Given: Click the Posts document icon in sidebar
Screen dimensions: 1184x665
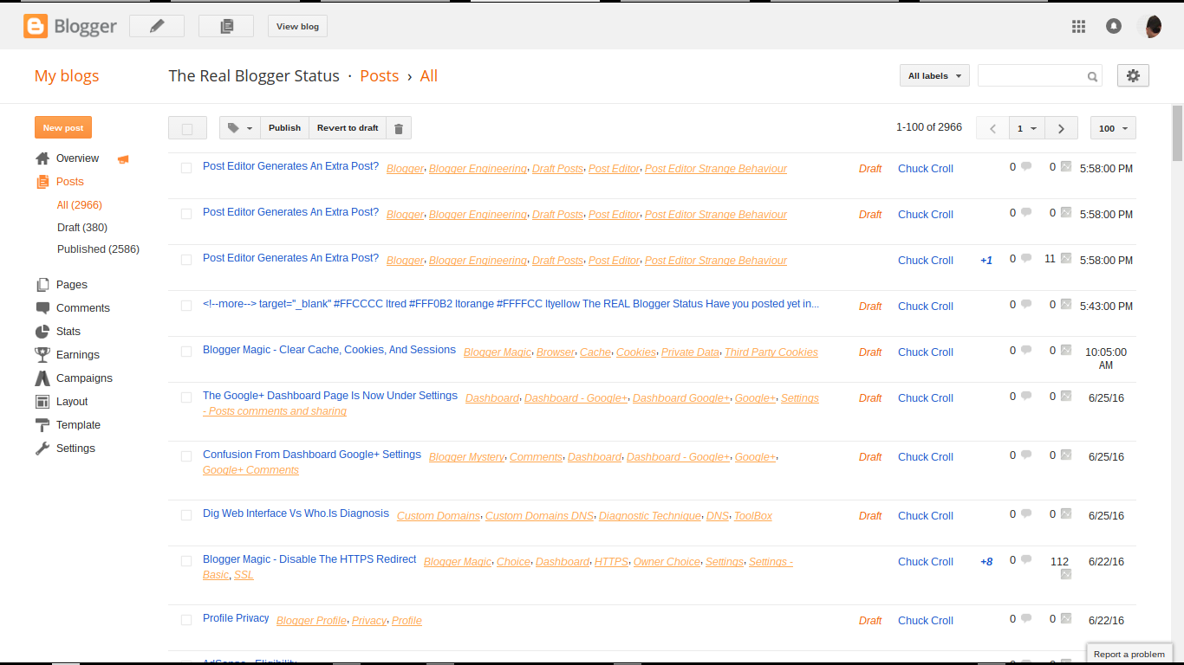Looking at the screenshot, I should (x=42, y=182).
